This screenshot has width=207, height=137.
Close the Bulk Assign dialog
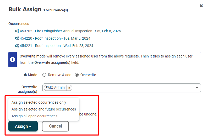[x=201, y=6]
